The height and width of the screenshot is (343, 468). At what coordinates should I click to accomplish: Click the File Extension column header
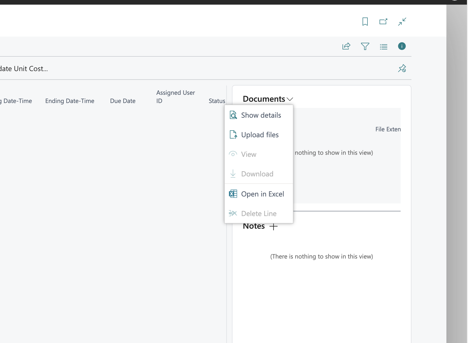click(388, 129)
